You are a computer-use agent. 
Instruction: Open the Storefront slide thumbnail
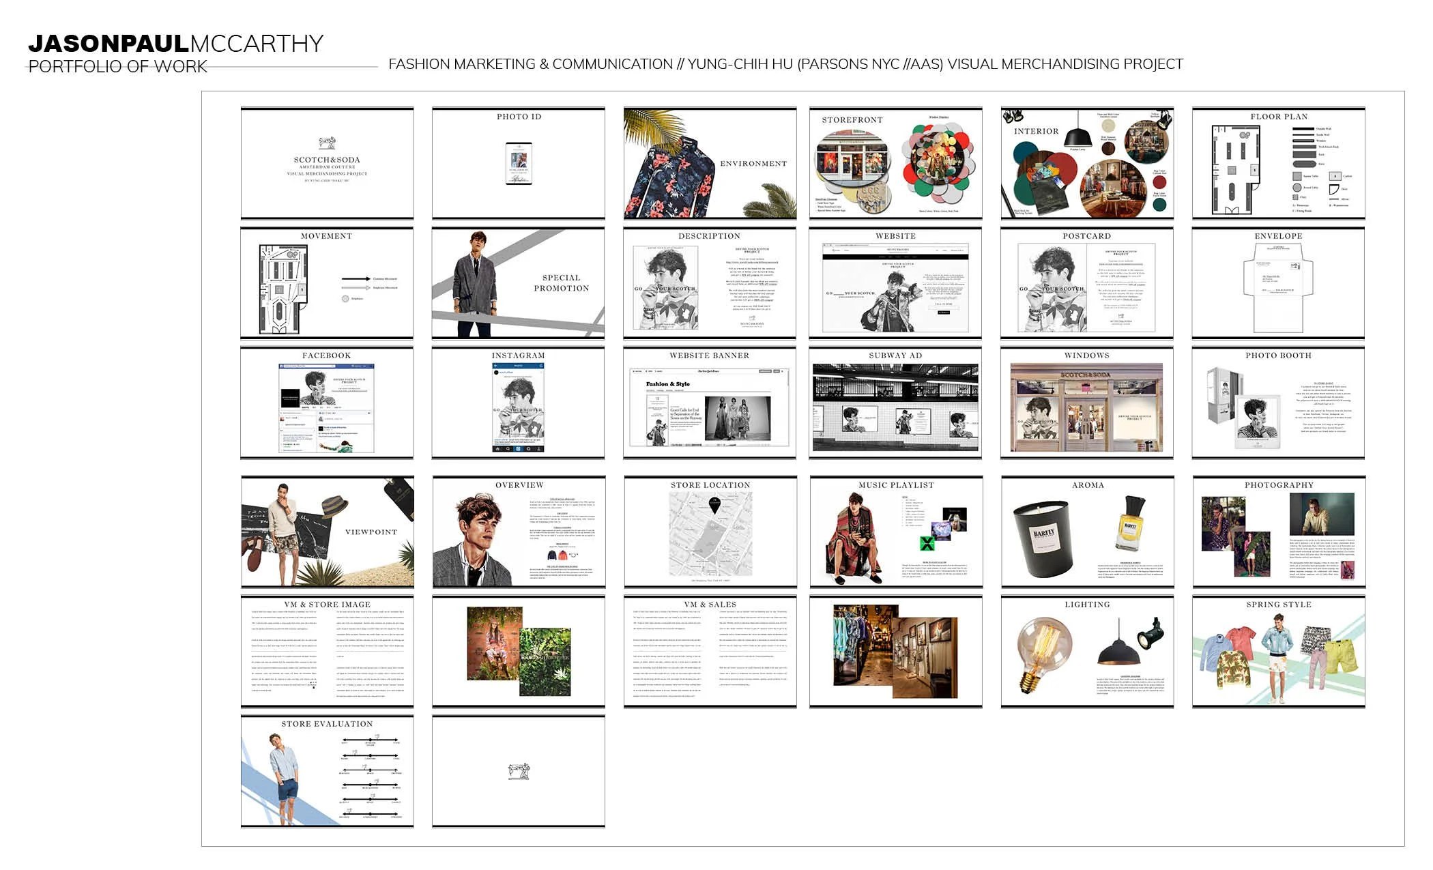coord(895,163)
